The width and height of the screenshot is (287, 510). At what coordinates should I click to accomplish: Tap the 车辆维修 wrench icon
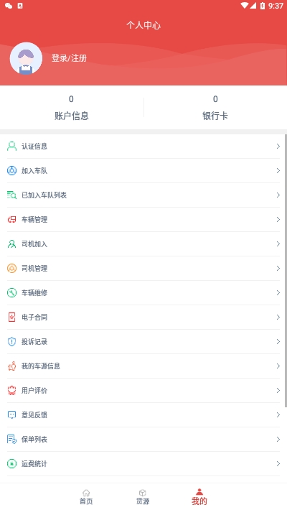point(11,293)
